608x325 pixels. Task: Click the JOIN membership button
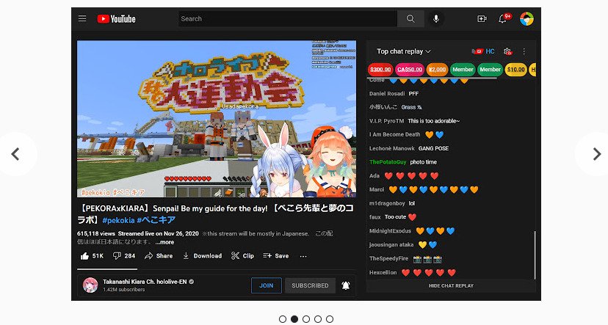coord(267,285)
